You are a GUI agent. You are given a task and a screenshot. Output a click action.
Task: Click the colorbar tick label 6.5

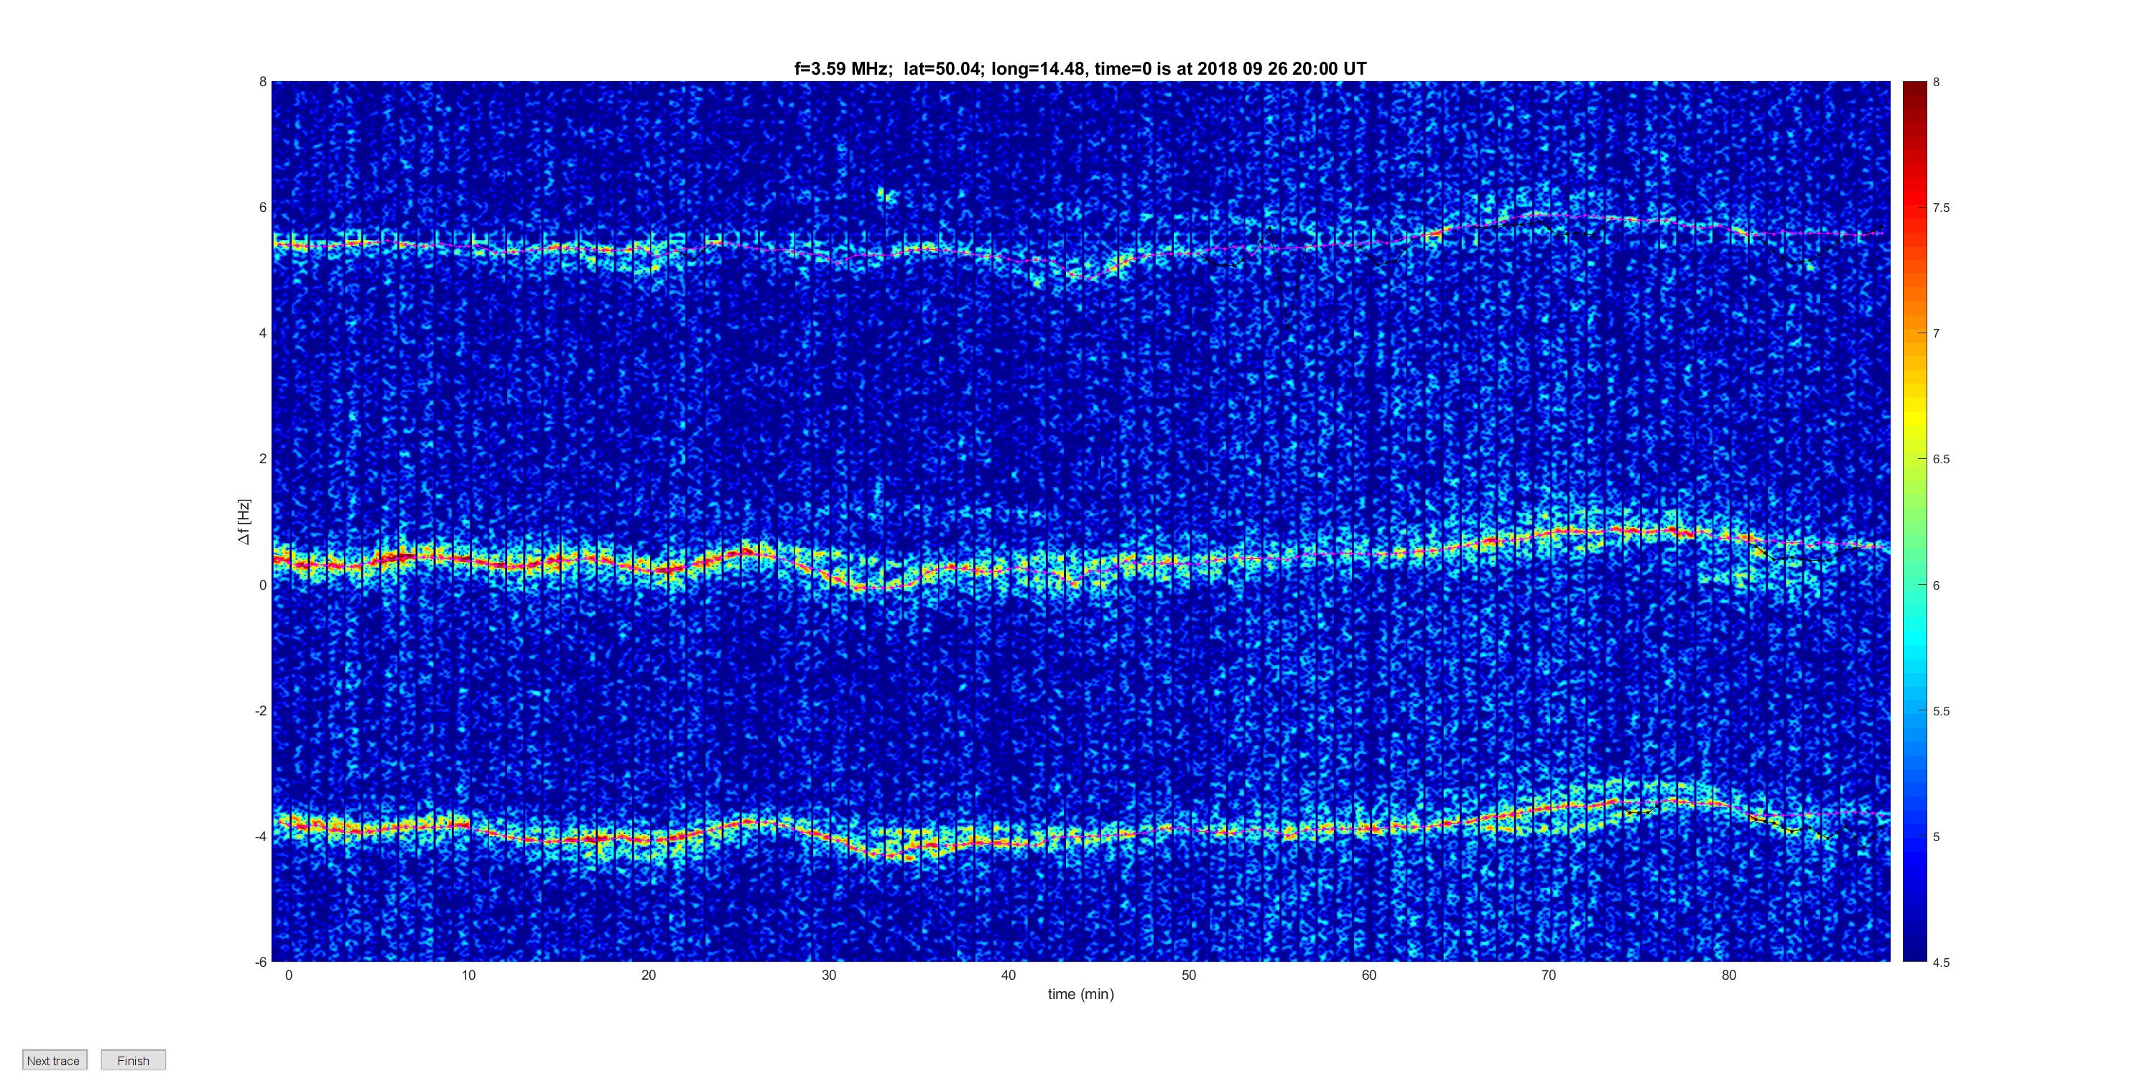pyautogui.click(x=1942, y=460)
